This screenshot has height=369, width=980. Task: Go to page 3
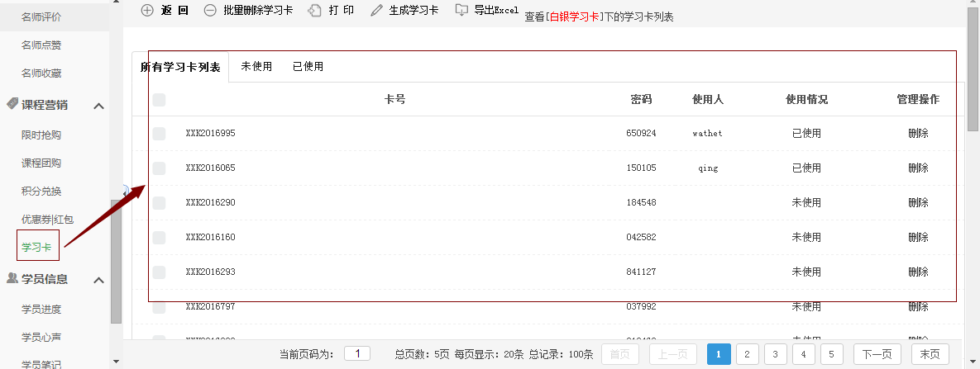click(x=775, y=354)
